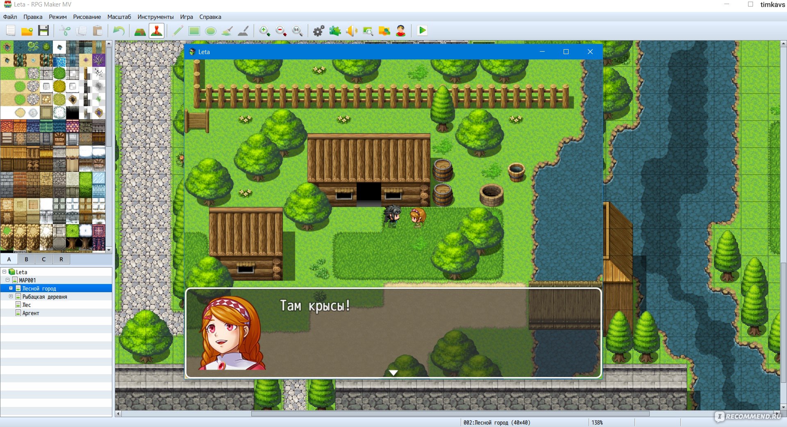Open the Рисование menu
Image resolution: width=787 pixels, height=427 pixels.
[87, 17]
